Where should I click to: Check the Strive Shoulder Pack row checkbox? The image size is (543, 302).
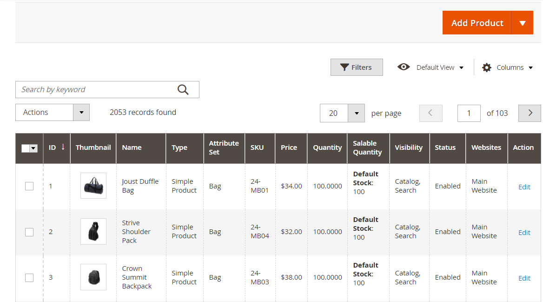[29, 232]
